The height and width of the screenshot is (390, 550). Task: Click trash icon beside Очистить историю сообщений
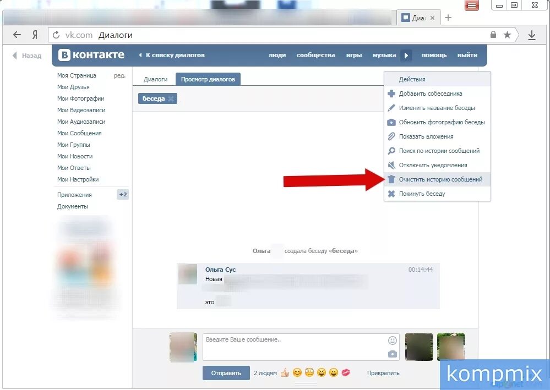391,179
